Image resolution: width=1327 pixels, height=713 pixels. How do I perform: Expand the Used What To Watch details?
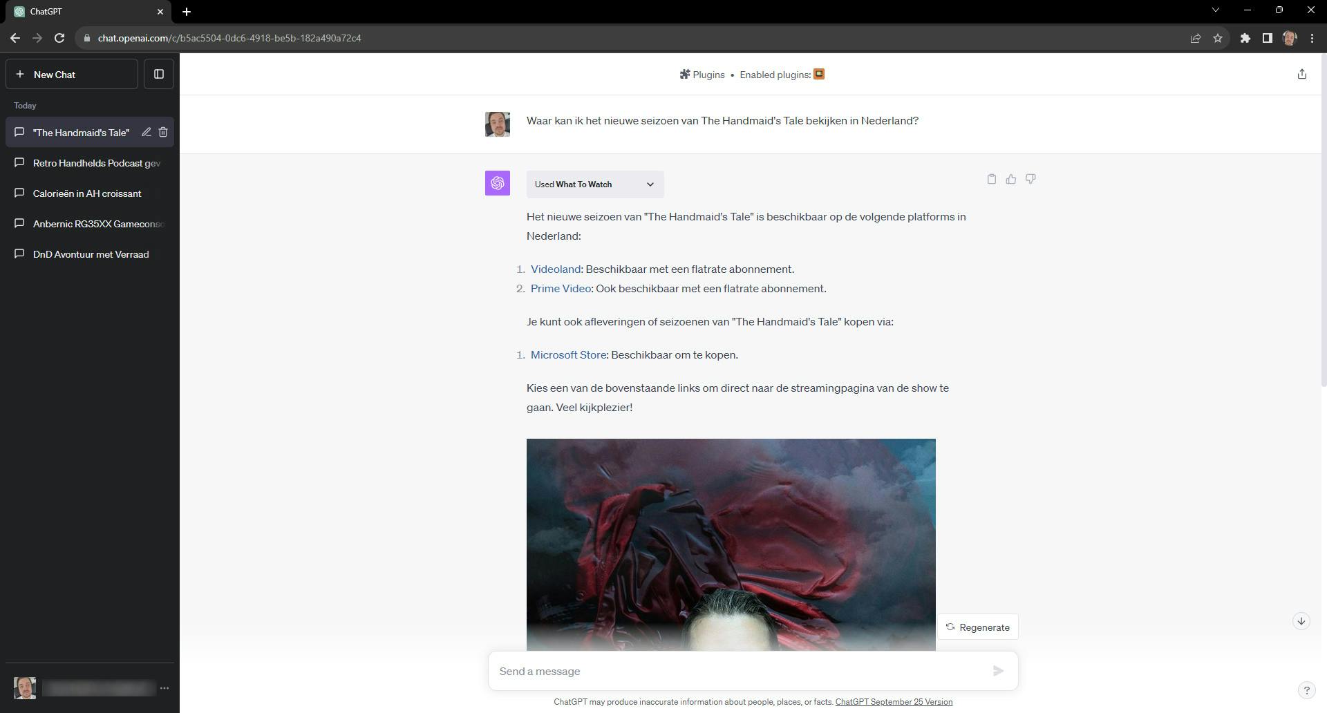(595, 184)
